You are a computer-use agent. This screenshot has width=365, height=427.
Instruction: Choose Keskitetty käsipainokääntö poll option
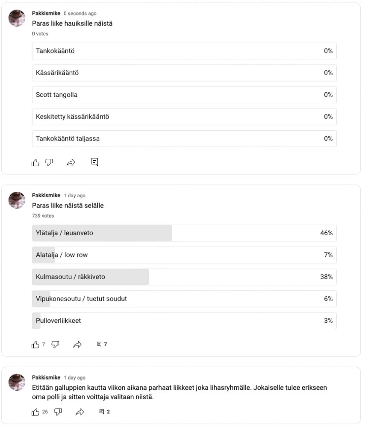(184, 117)
